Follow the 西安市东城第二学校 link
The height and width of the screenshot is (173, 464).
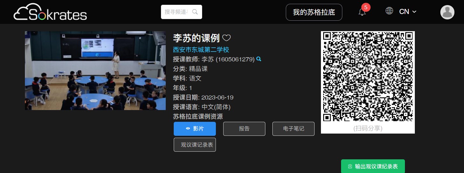[201, 50]
